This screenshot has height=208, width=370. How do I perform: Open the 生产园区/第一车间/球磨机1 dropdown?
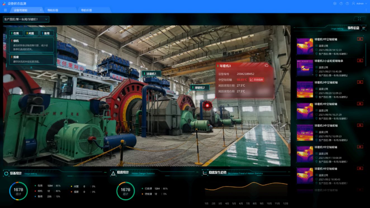(26, 19)
